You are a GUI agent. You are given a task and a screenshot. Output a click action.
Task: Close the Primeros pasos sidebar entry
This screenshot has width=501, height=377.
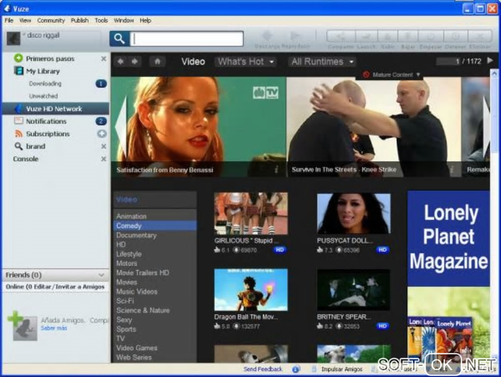pyautogui.click(x=104, y=59)
